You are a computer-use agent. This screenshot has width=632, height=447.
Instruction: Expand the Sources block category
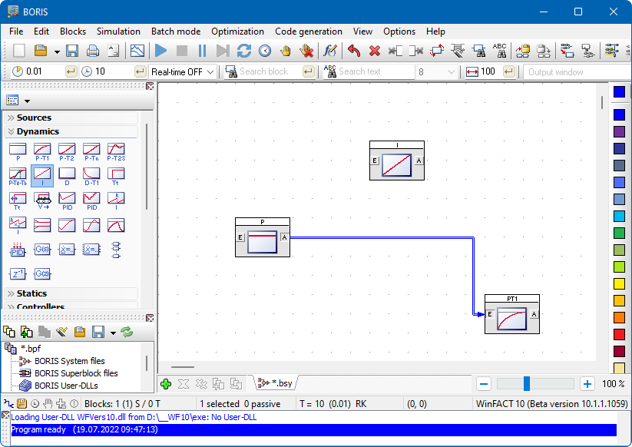click(71, 118)
